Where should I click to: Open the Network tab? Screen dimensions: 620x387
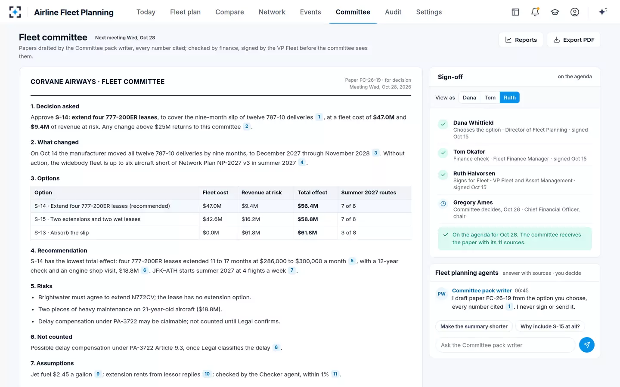[272, 12]
